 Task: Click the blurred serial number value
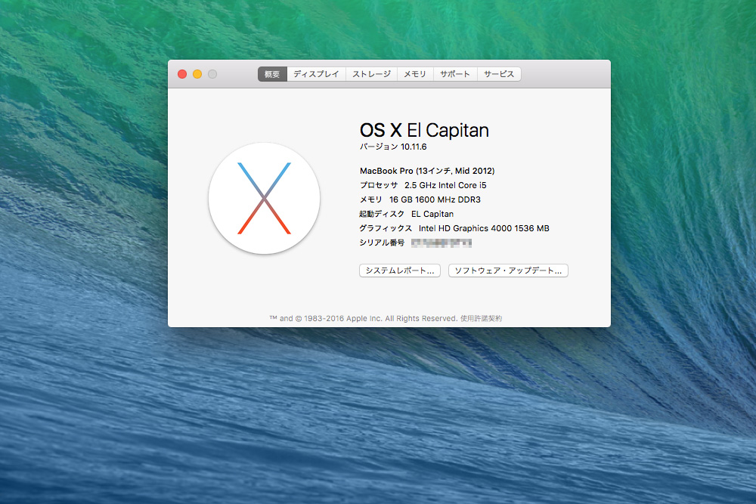442,243
